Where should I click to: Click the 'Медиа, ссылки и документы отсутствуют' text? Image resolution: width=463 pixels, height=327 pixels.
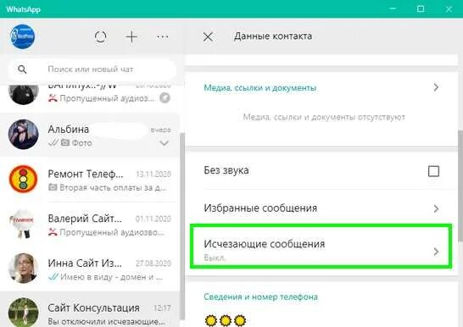click(324, 118)
